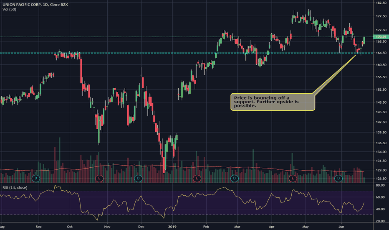Click the 164.50 price axis label

381,53
